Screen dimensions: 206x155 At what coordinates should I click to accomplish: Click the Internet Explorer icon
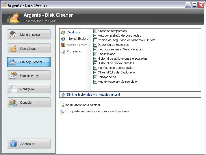pos(63,39)
